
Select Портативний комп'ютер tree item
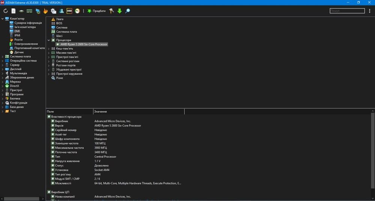point(29,48)
